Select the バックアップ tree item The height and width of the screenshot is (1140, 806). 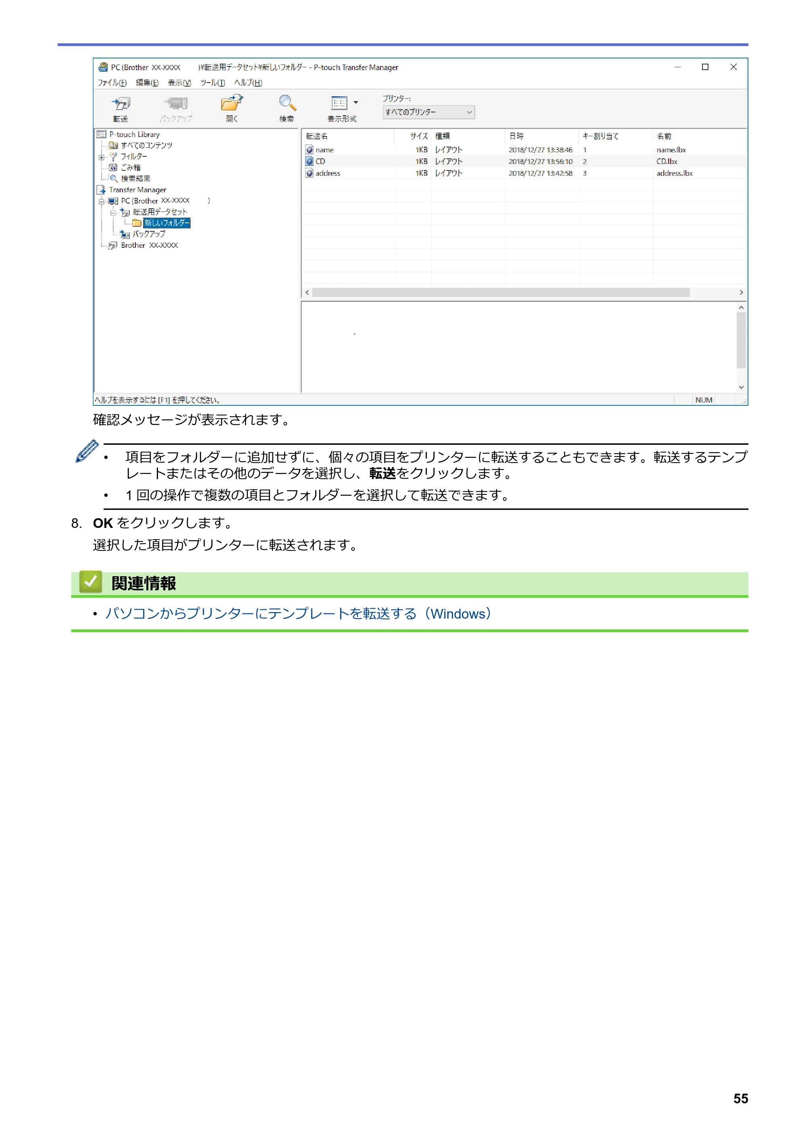tap(148, 234)
